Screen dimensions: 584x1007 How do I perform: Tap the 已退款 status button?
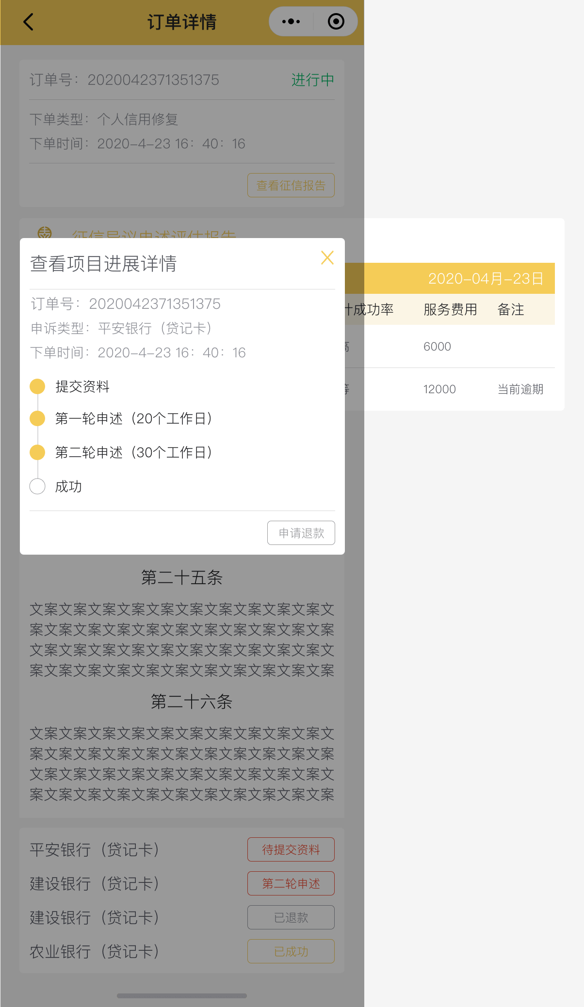(x=291, y=917)
